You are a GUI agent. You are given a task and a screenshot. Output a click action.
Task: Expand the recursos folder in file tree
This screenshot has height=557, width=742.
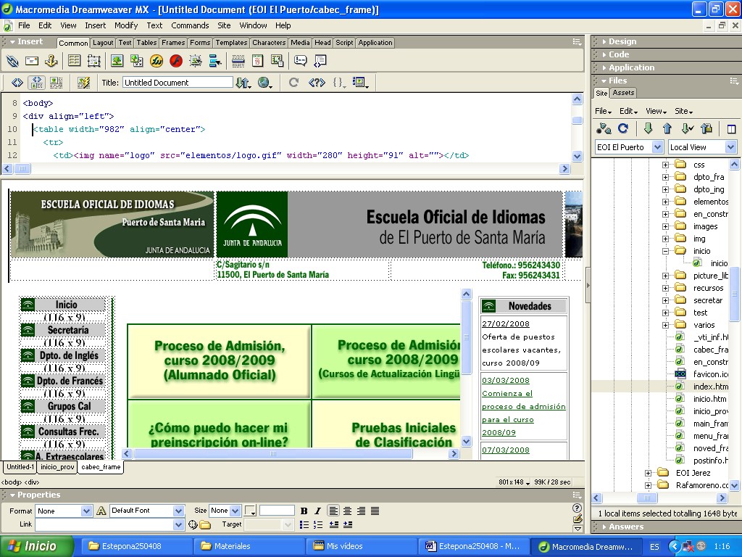tap(666, 288)
